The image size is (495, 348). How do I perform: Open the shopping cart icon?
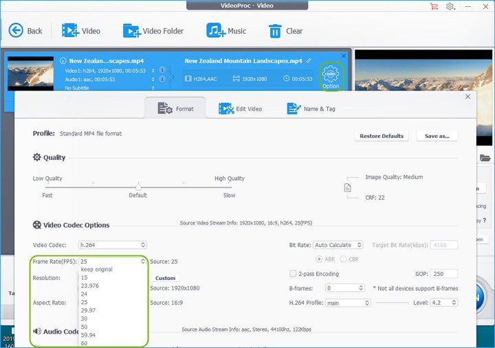(434, 6)
